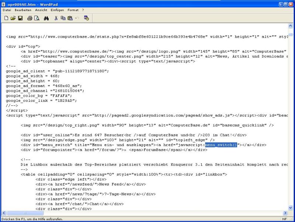Cut selection with the scissors icon
The width and height of the screenshot is (295, 222).
(56, 18)
